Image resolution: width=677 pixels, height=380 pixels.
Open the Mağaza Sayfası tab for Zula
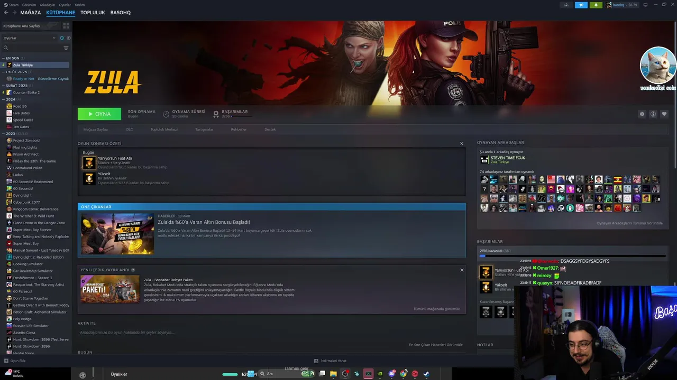tap(96, 129)
